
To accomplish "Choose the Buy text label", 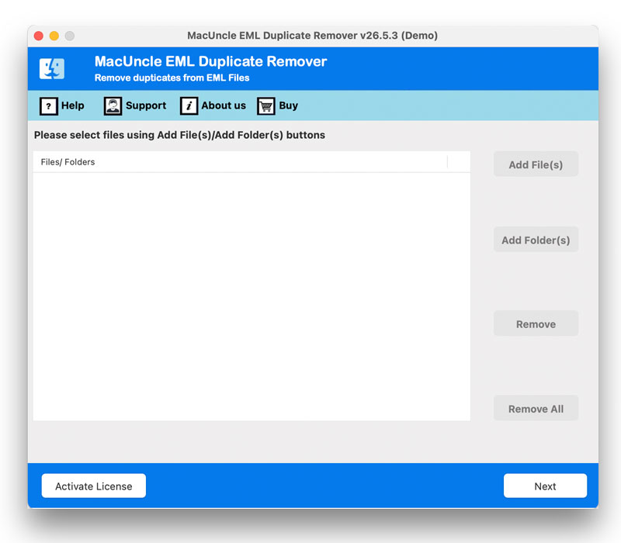I will coord(288,105).
